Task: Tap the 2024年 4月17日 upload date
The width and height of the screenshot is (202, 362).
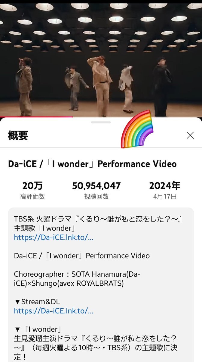Action: click(165, 190)
